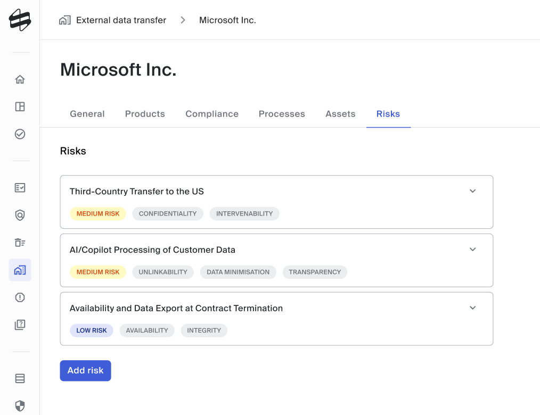540x415 pixels.
Task: Expand the Third-Country Transfer to the US risk
Action: tap(473, 191)
